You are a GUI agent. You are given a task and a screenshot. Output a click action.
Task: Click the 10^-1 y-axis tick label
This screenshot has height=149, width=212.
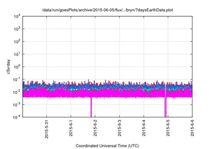pos(17,79)
